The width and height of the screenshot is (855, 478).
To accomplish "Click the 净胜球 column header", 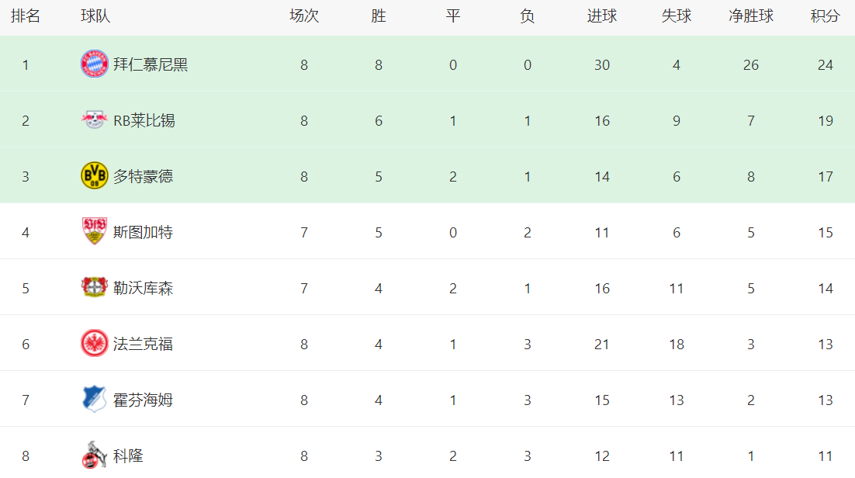I will pos(750,16).
